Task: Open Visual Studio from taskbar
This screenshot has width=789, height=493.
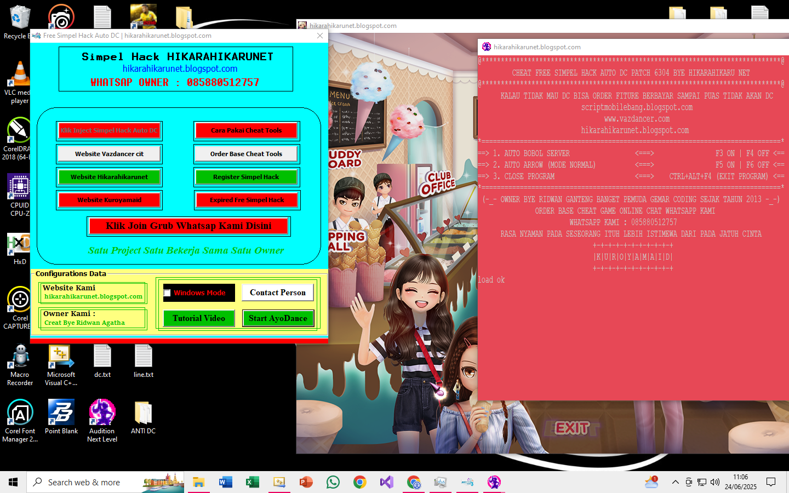Action: pos(386,482)
